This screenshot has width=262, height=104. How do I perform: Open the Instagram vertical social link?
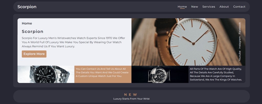click(239, 42)
